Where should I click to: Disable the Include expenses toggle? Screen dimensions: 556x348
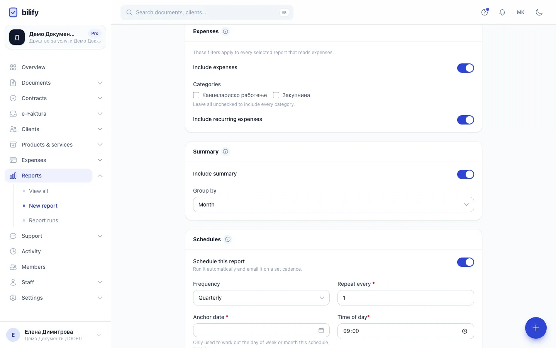click(466, 68)
